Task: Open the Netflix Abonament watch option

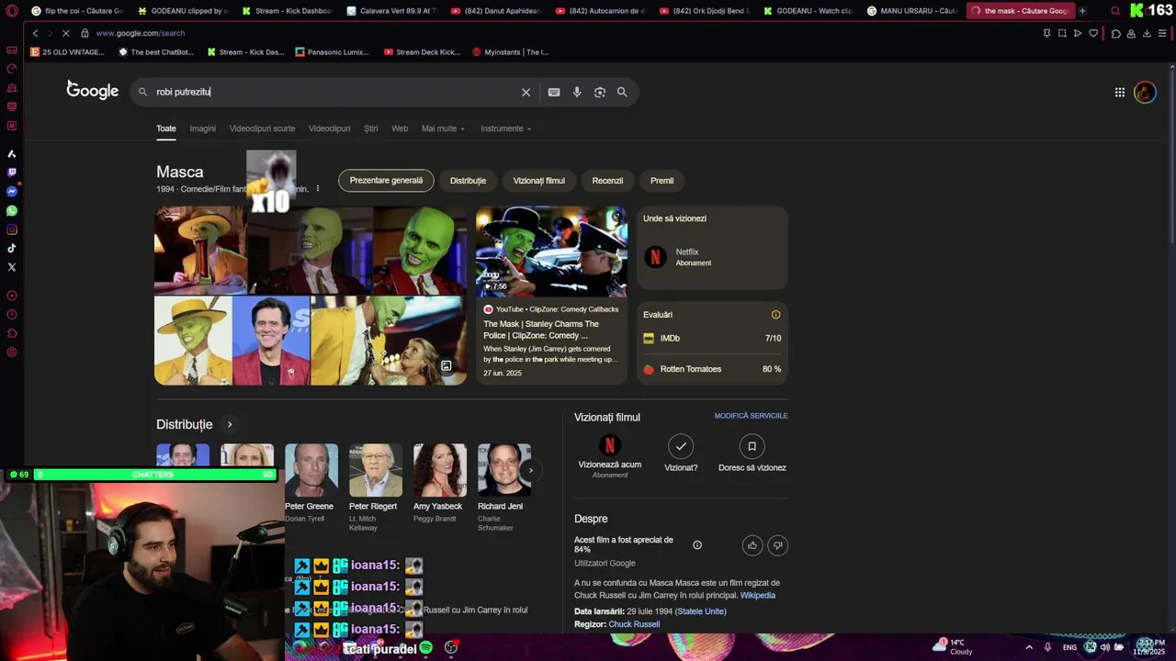Action: [x=712, y=257]
